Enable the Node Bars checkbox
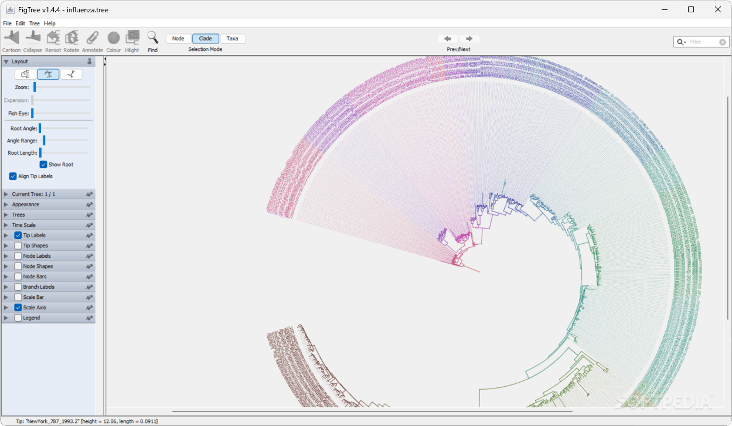Image resolution: width=732 pixels, height=426 pixels. pos(18,277)
